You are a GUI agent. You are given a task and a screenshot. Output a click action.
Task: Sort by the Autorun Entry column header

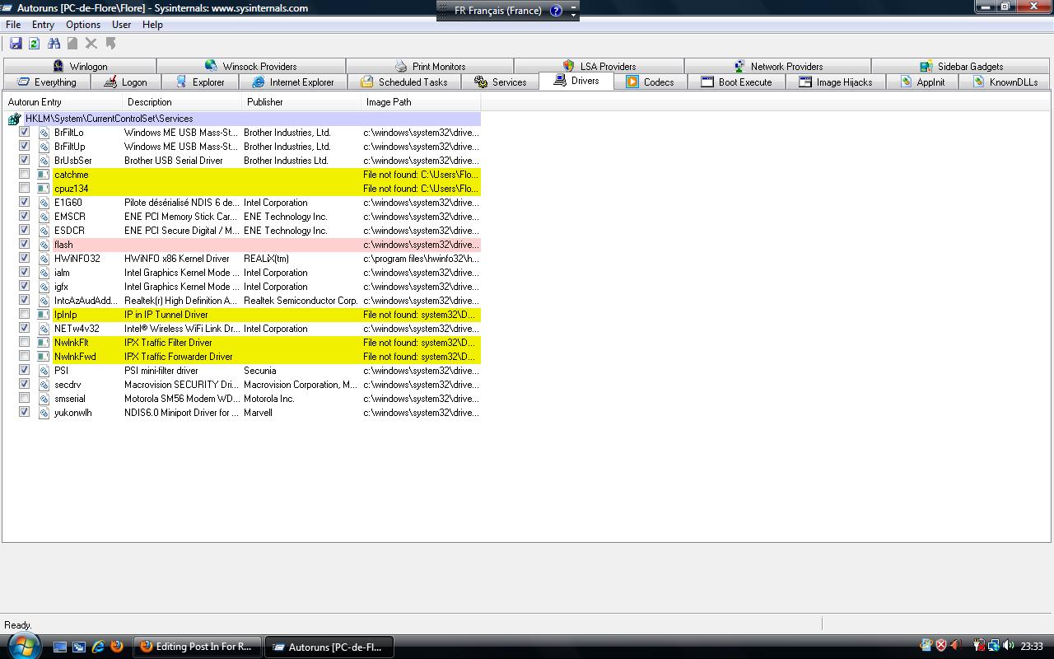63,102
